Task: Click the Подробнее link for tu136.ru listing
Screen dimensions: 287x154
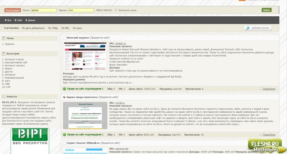Action: (x=269, y=134)
